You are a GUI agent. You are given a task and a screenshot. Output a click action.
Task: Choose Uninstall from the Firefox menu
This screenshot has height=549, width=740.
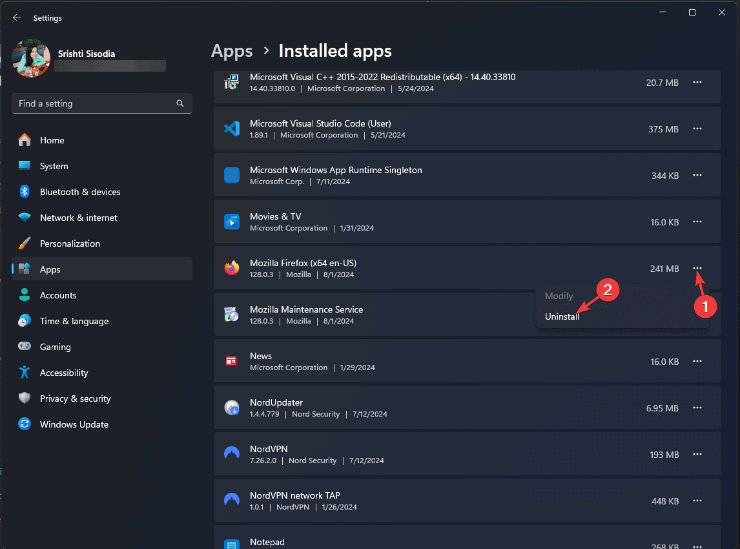[562, 316]
